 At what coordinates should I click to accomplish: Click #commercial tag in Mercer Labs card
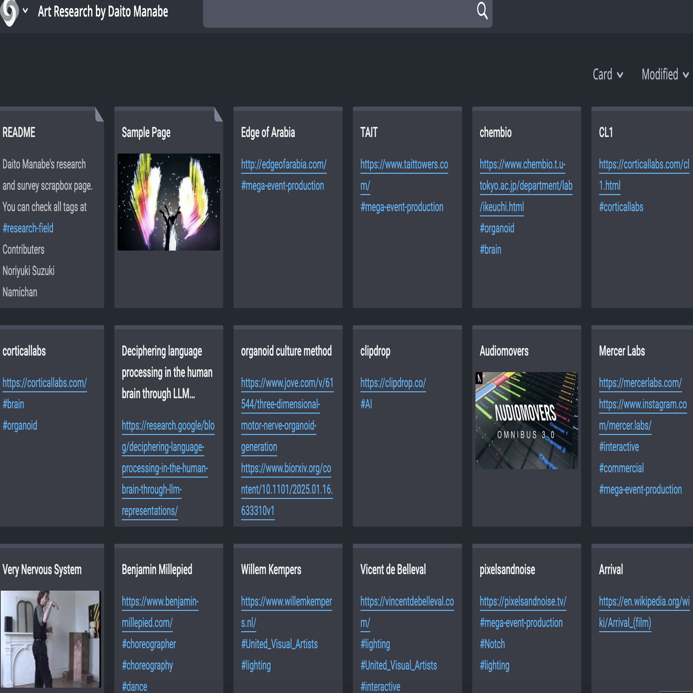pos(622,468)
